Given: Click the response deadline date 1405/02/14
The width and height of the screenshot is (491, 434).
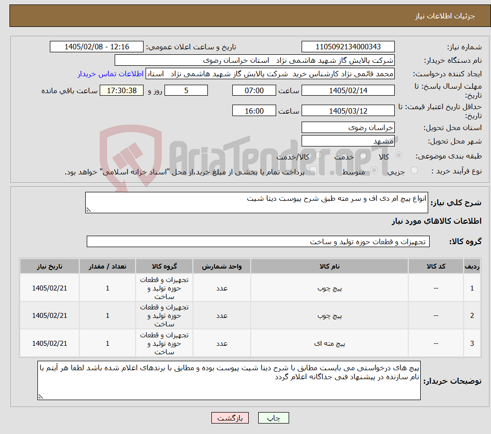Looking at the screenshot, I should pos(348,91).
